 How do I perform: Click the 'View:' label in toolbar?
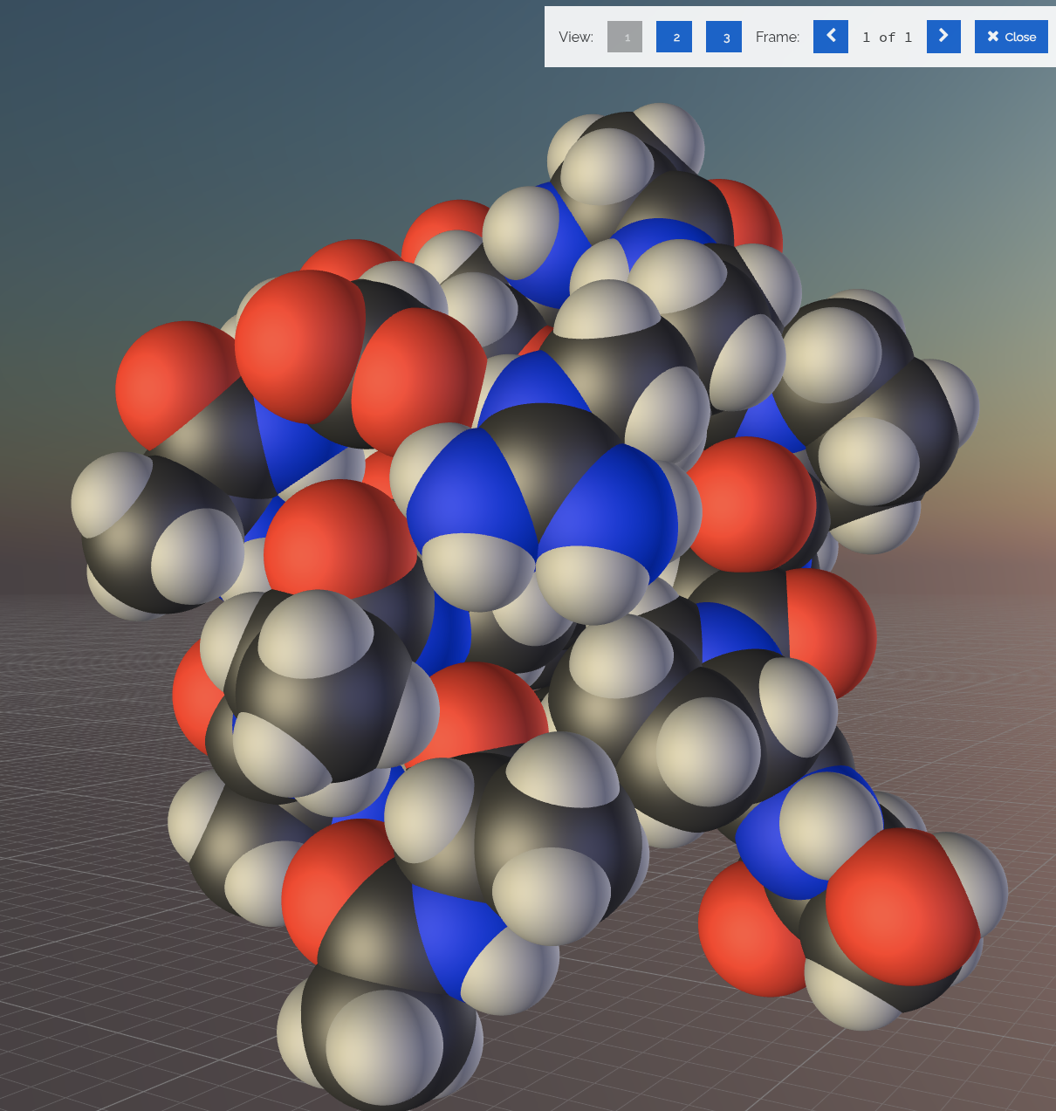(576, 37)
